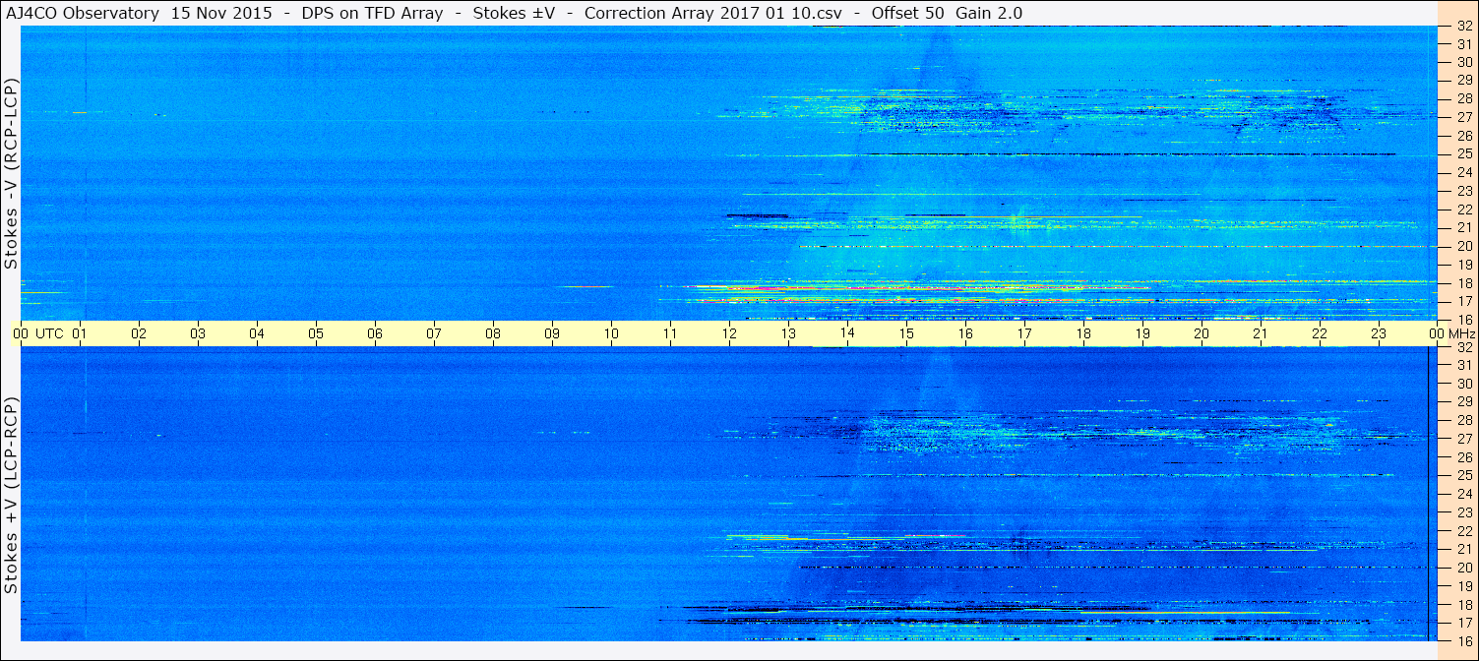1479x661 pixels.
Task: Choose the 19 hour marker on time bar
Action: point(1142,333)
